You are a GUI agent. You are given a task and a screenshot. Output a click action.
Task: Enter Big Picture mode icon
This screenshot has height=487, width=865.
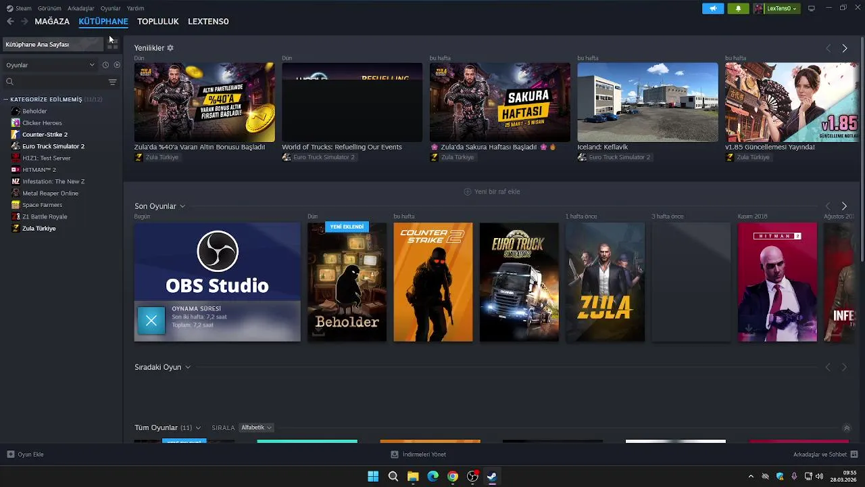coord(812,8)
